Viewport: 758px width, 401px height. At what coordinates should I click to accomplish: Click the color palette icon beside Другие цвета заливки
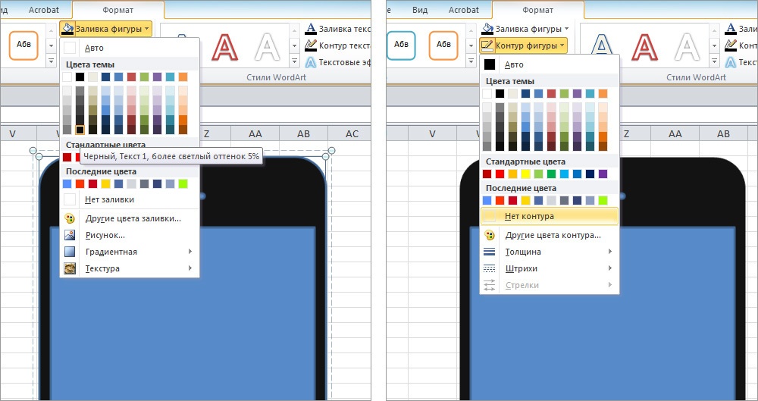point(70,218)
